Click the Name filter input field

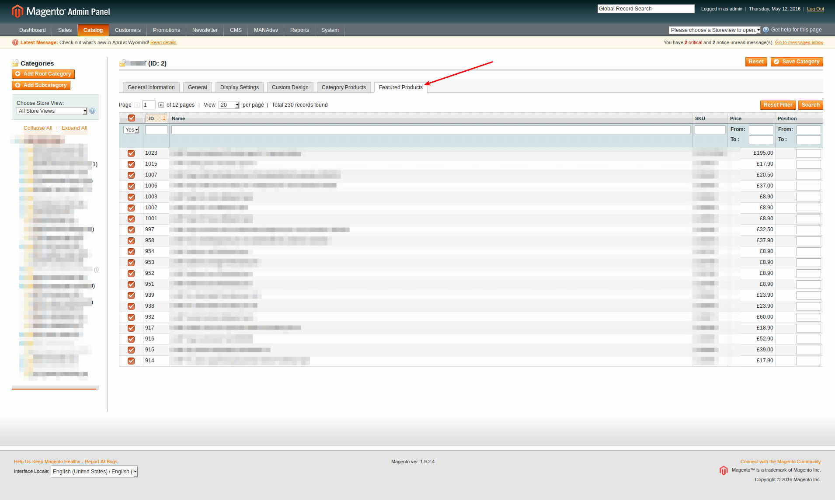pos(431,130)
